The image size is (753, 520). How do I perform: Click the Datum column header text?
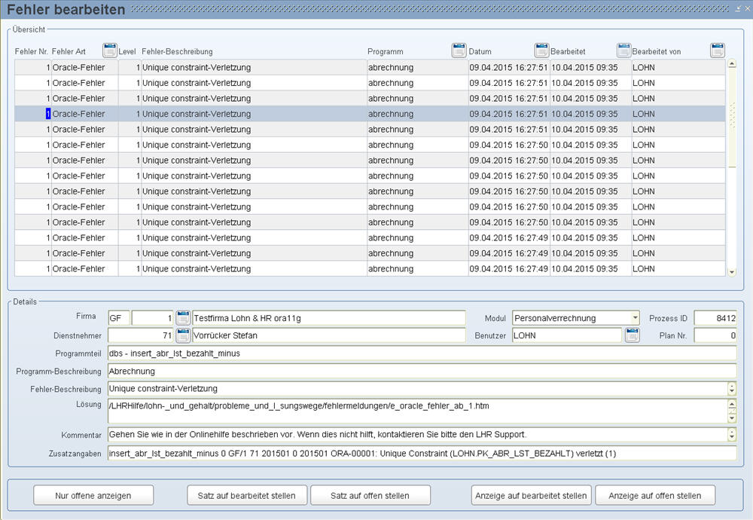point(480,51)
